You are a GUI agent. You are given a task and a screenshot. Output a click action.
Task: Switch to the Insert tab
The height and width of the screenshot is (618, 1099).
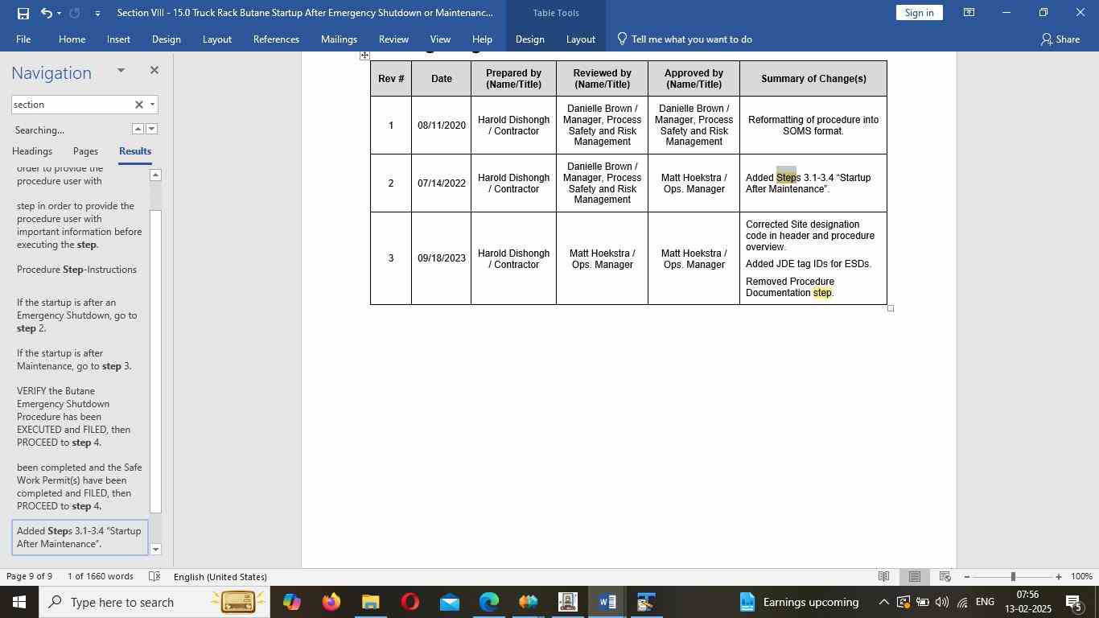tap(118, 39)
